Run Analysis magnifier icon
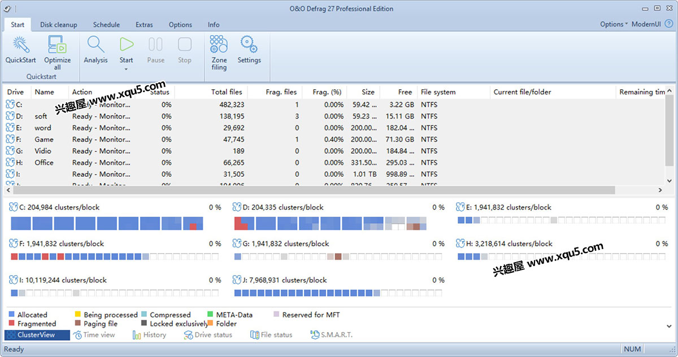678x357 pixels. point(95,45)
